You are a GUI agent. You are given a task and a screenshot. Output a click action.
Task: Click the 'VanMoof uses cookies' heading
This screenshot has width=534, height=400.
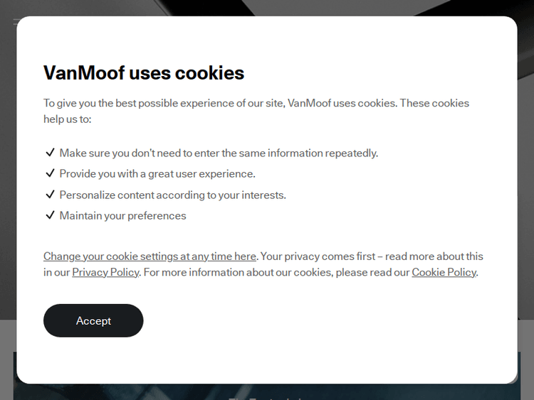[144, 72]
